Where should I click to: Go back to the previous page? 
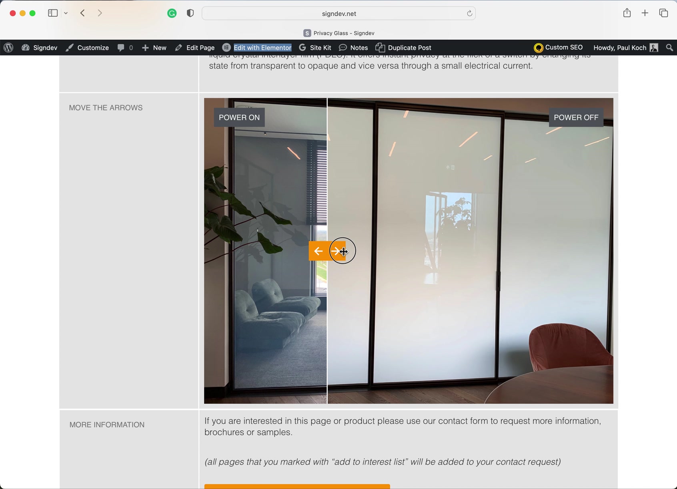point(83,13)
